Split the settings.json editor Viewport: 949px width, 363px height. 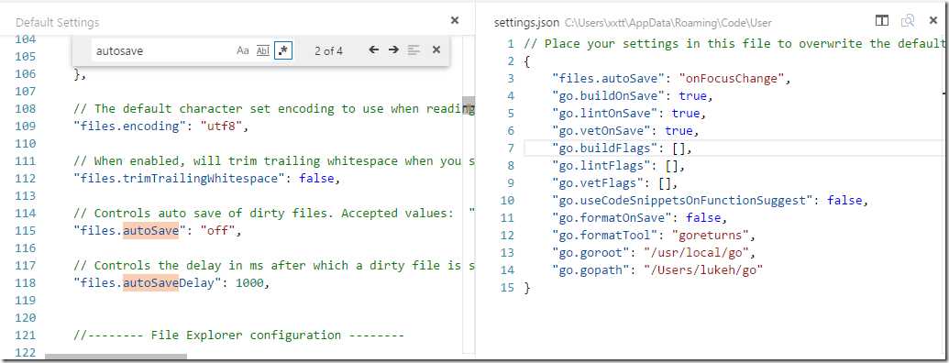[x=882, y=21]
